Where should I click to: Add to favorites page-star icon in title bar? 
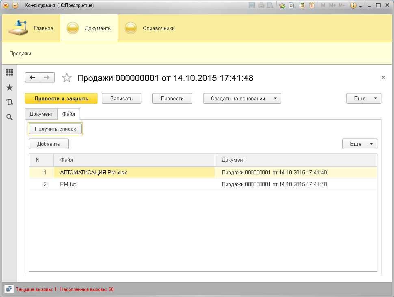(x=291, y=5)
